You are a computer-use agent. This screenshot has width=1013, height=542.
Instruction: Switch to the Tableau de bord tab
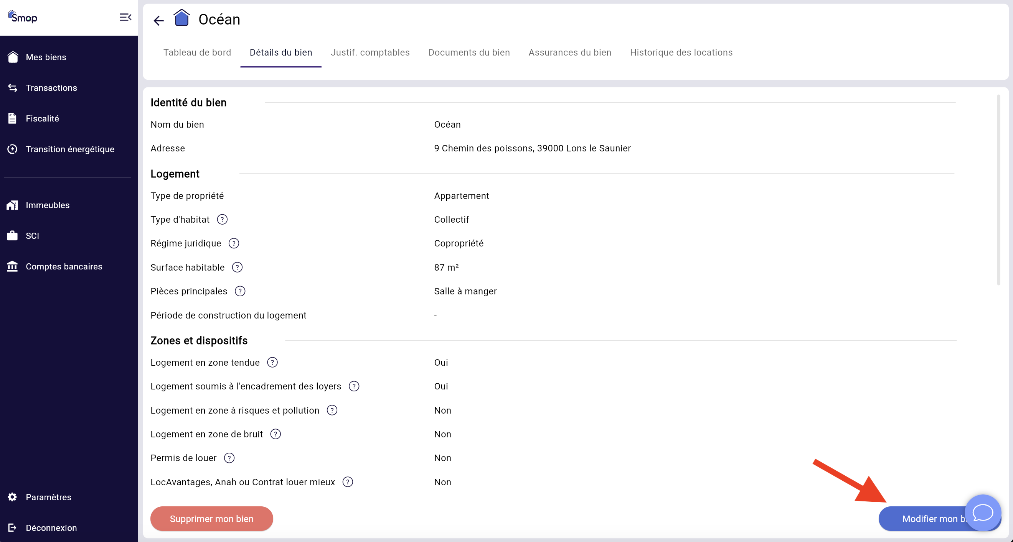coord(197,52)
